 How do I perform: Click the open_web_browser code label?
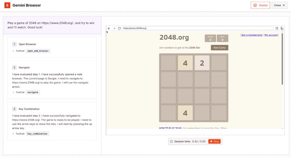(x=38, y=51)
